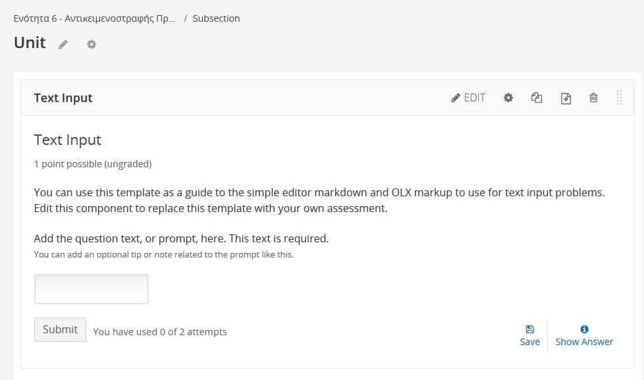The height and width of the screenshot is (380, 644).
Task: Select the Unit page title
Action: [30, 43]
